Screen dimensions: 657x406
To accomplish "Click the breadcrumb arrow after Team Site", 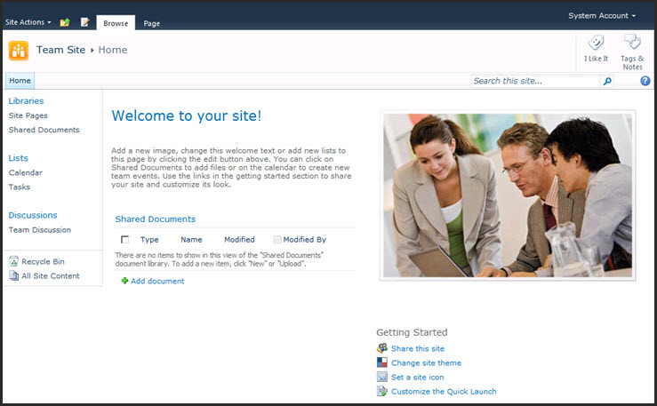I will point(92,51).
